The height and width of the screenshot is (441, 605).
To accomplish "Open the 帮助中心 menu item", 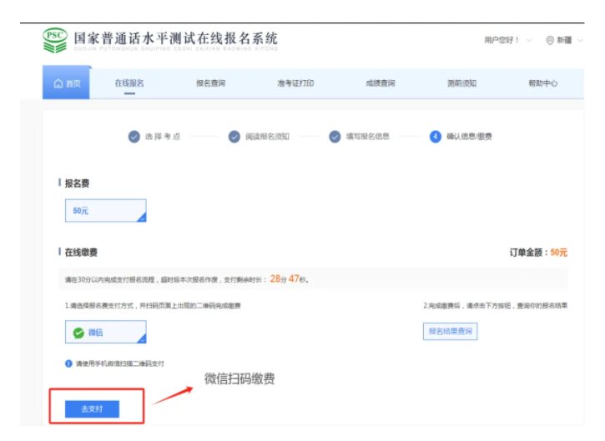I will [542, 83].
